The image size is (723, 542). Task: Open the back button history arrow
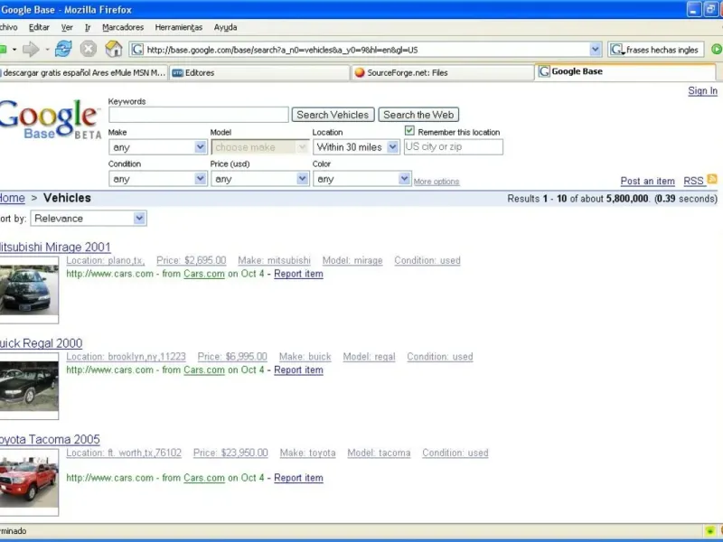pyautogui.click(x=14, y=50)
